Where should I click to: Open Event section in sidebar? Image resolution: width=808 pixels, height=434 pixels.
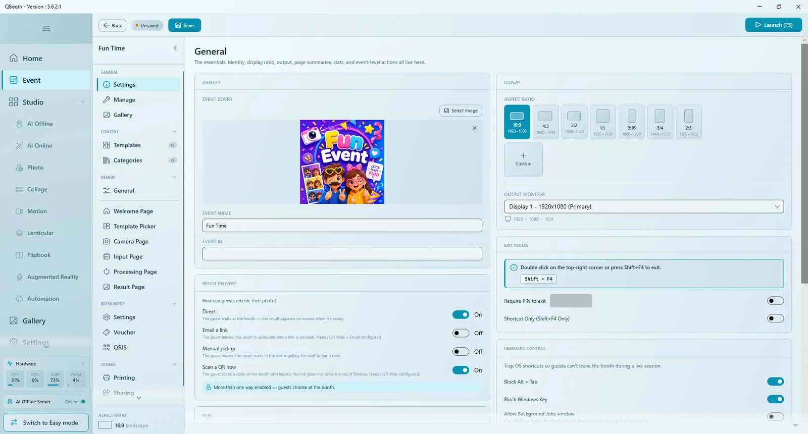(x=46, y=80)
